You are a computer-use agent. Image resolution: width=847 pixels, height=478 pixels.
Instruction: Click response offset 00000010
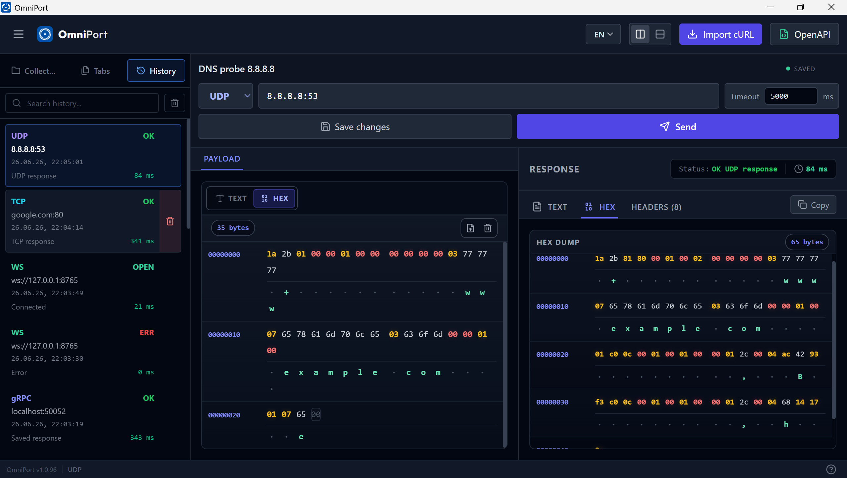click(x=552, y=306)
